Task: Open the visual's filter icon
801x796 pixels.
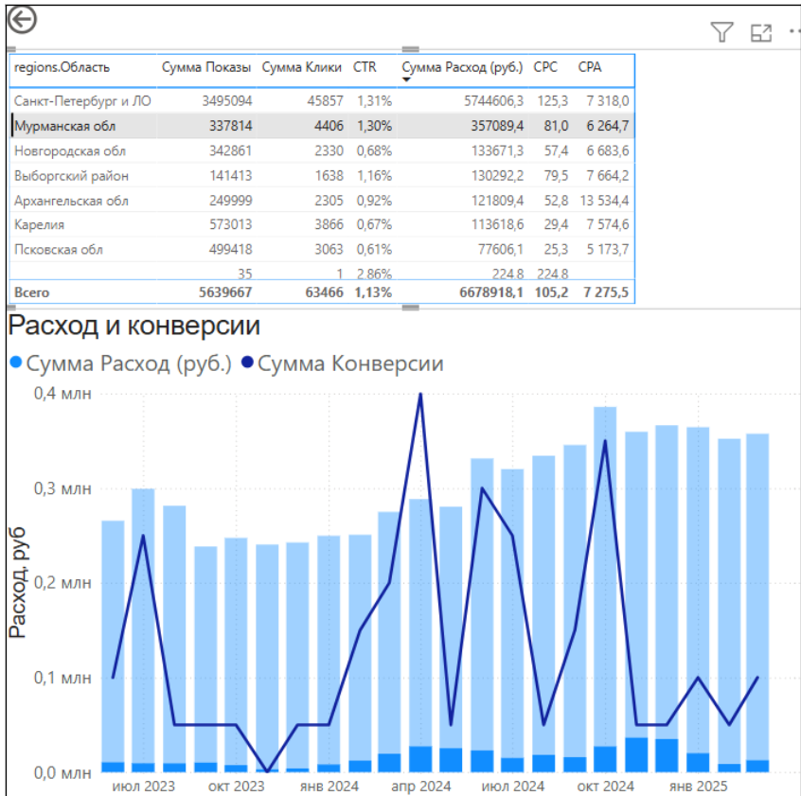Action: tap(721, 33)
